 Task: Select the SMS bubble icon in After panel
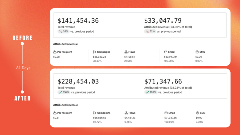tap(197, 113)
